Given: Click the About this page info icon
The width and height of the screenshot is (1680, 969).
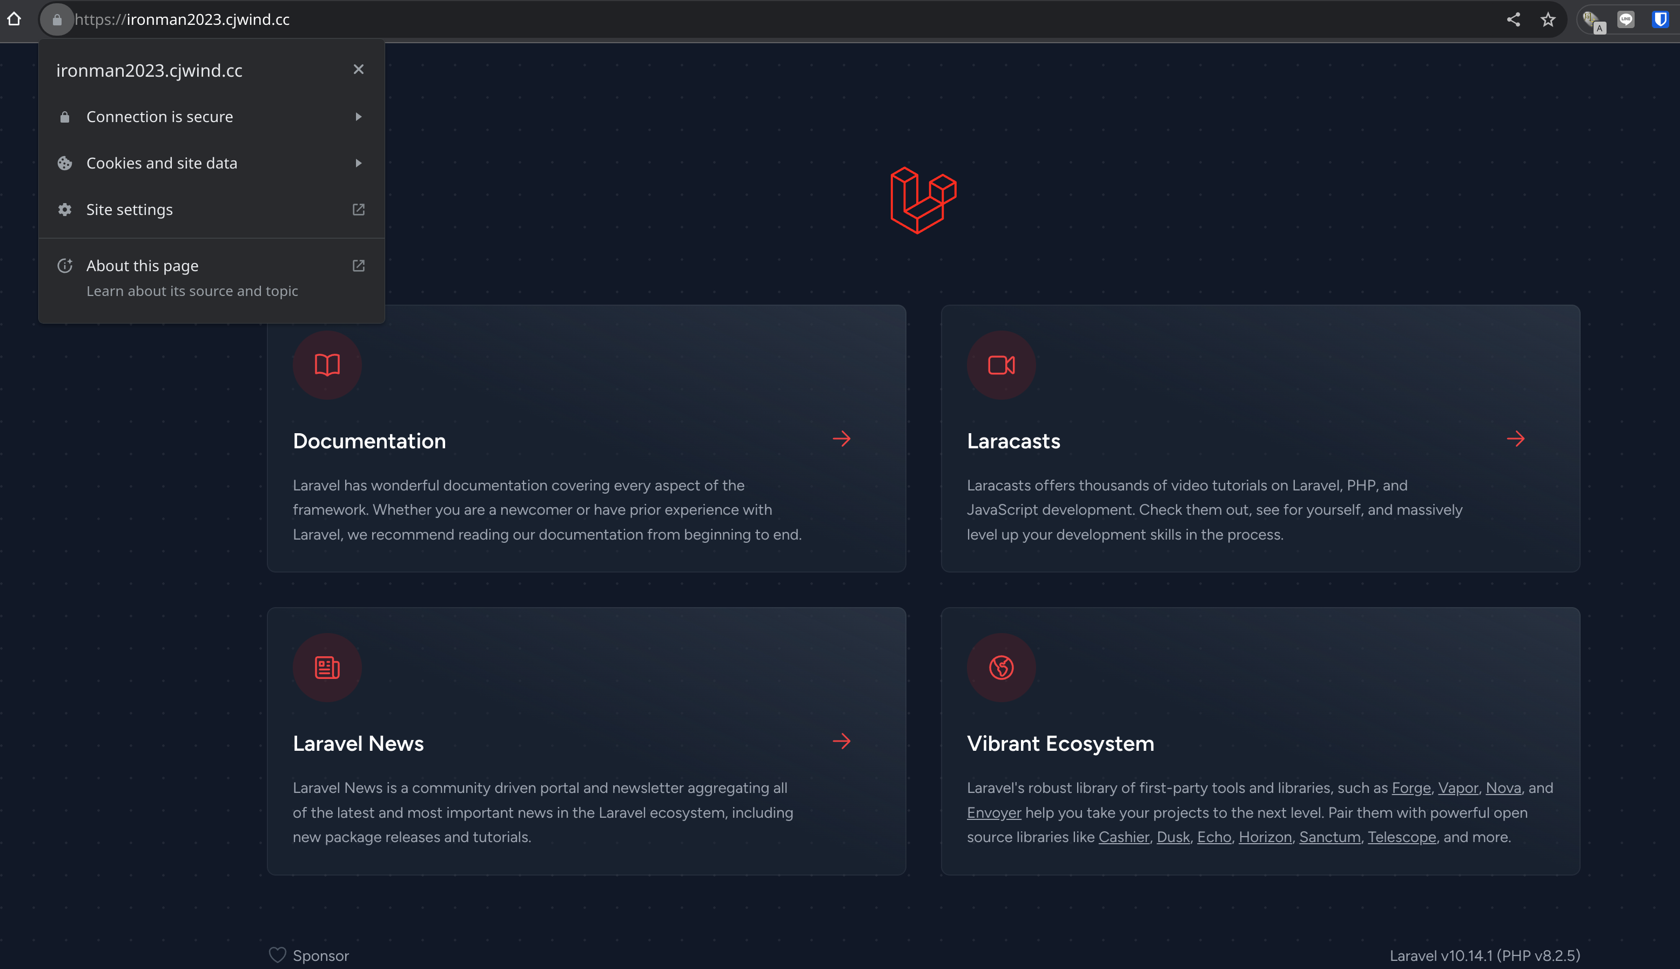Looking at the screenshot, I should pyautogui.click(x=65, y=266).
